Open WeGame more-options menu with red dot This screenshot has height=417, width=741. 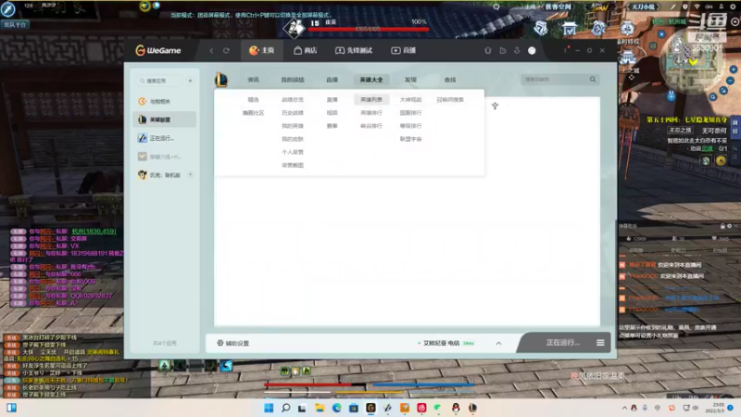[x=565, y=50]
